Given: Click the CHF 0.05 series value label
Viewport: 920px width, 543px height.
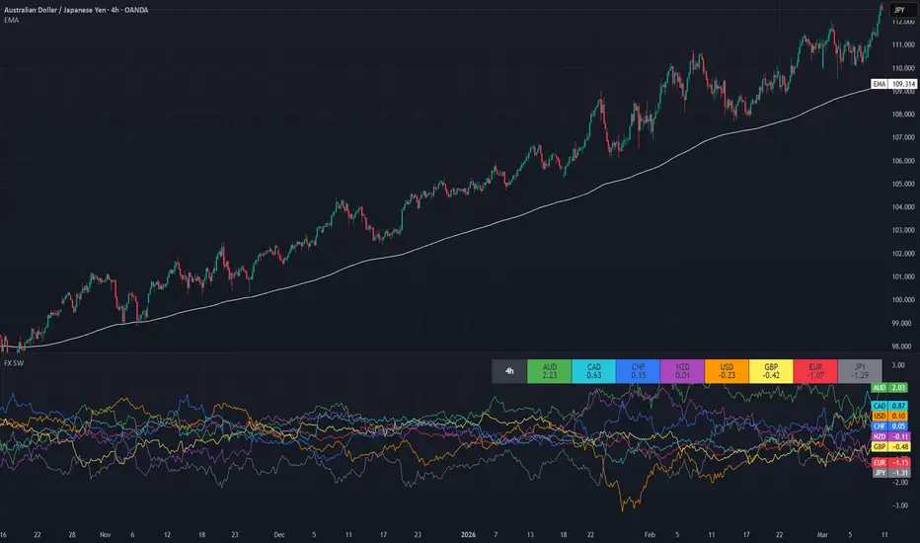Looking at the screenshot, I should coord(889,427).
